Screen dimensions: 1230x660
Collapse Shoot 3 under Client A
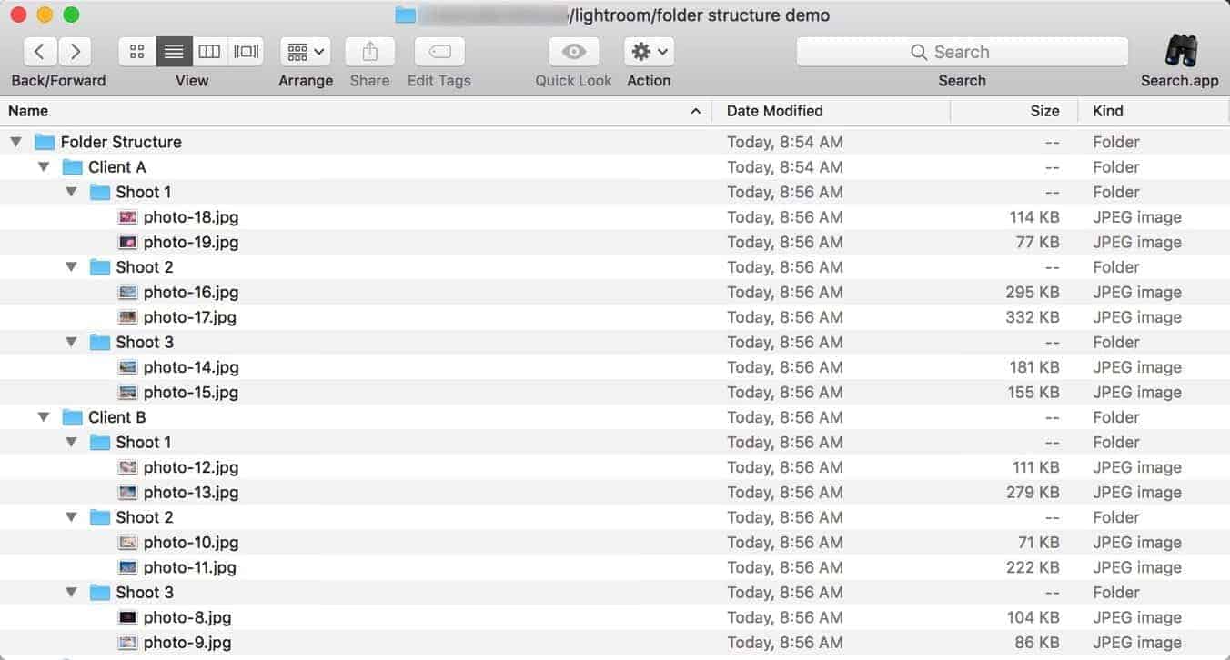pyautogui.click(x=71, y=342)
